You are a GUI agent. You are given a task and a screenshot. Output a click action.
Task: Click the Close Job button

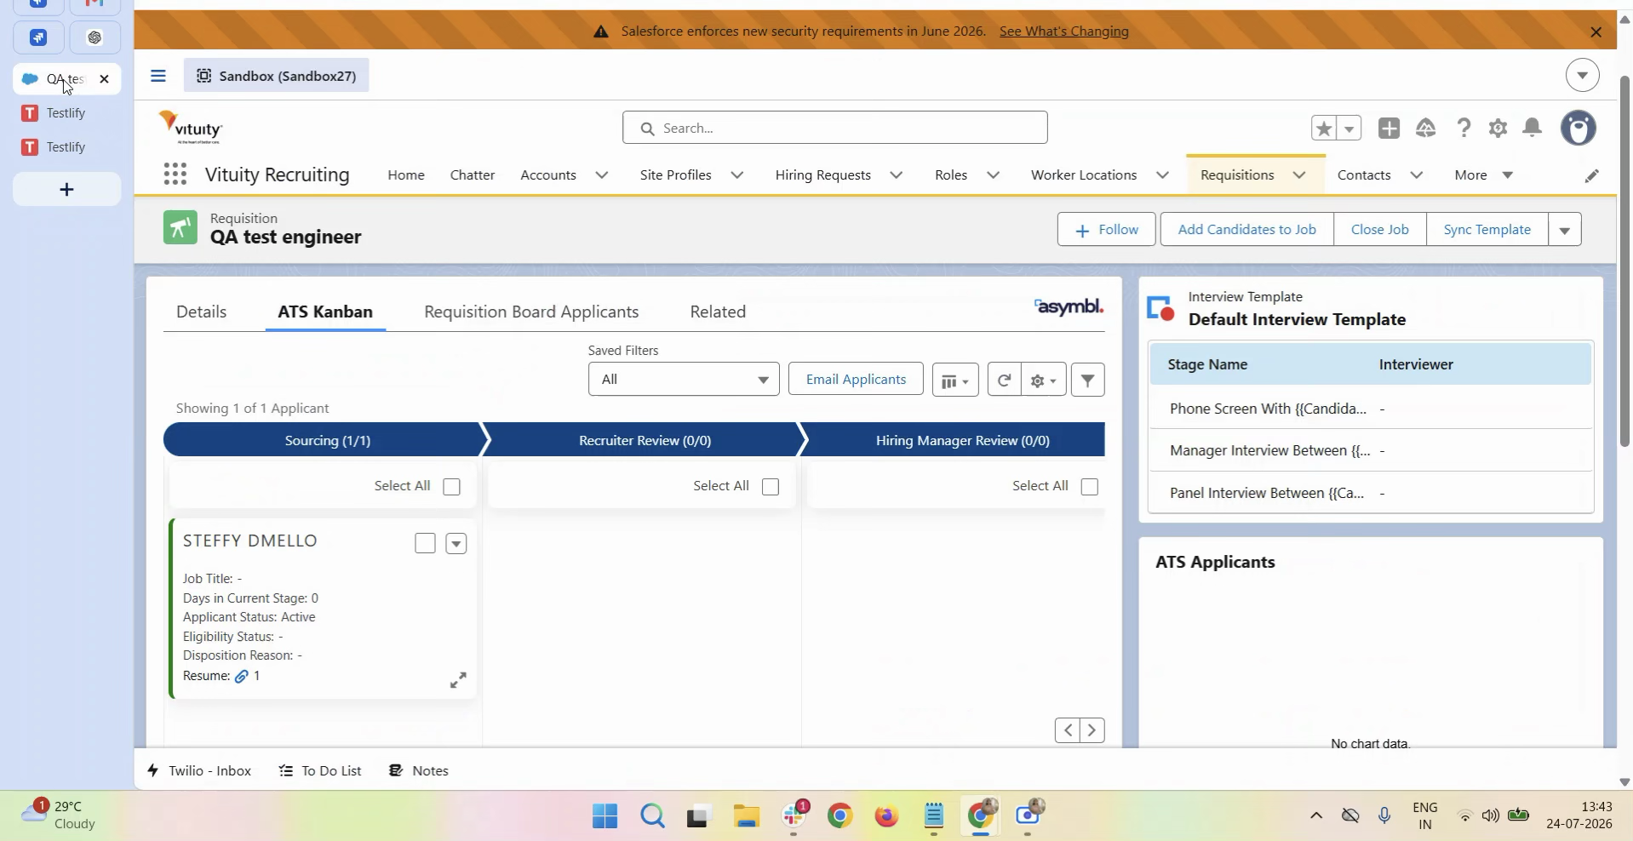pyautogui.click(x=1380, y=230)
